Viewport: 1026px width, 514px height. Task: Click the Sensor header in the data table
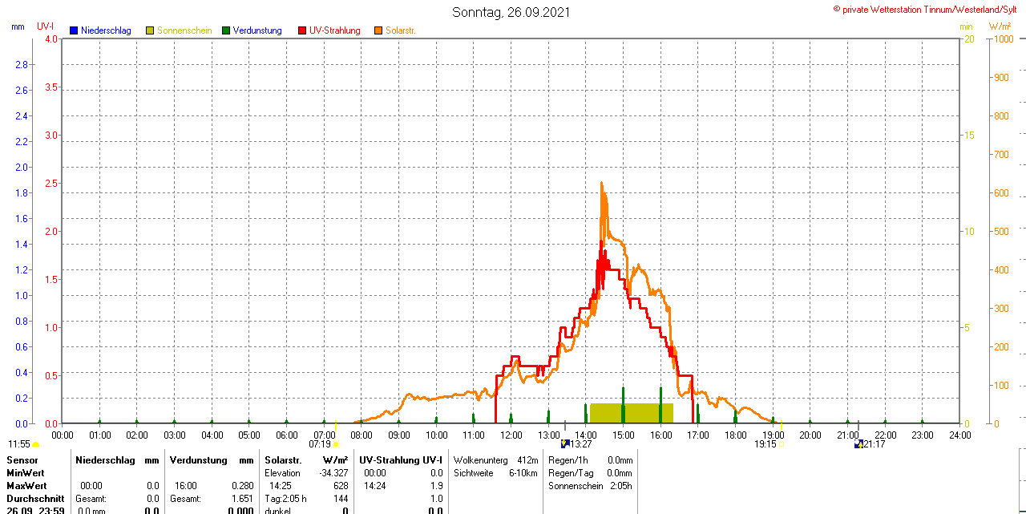click(22, 460)
